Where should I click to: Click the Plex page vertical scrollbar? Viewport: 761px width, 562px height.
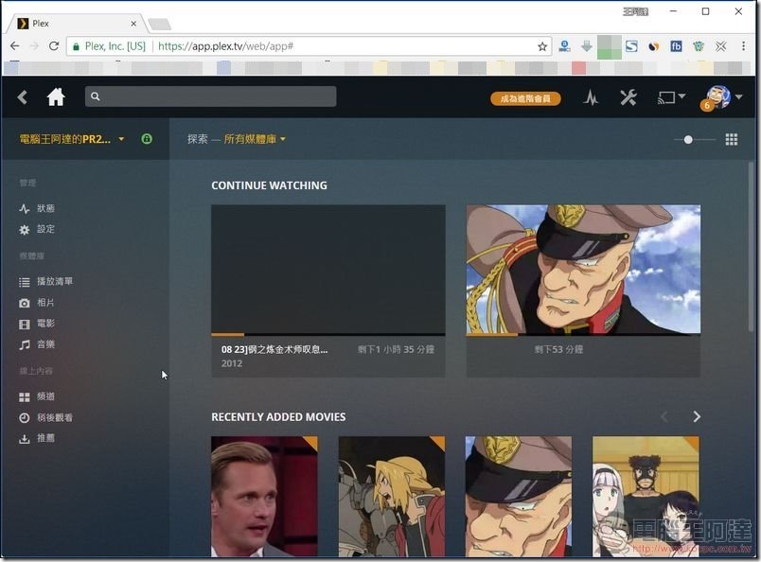tap(752, 248)
